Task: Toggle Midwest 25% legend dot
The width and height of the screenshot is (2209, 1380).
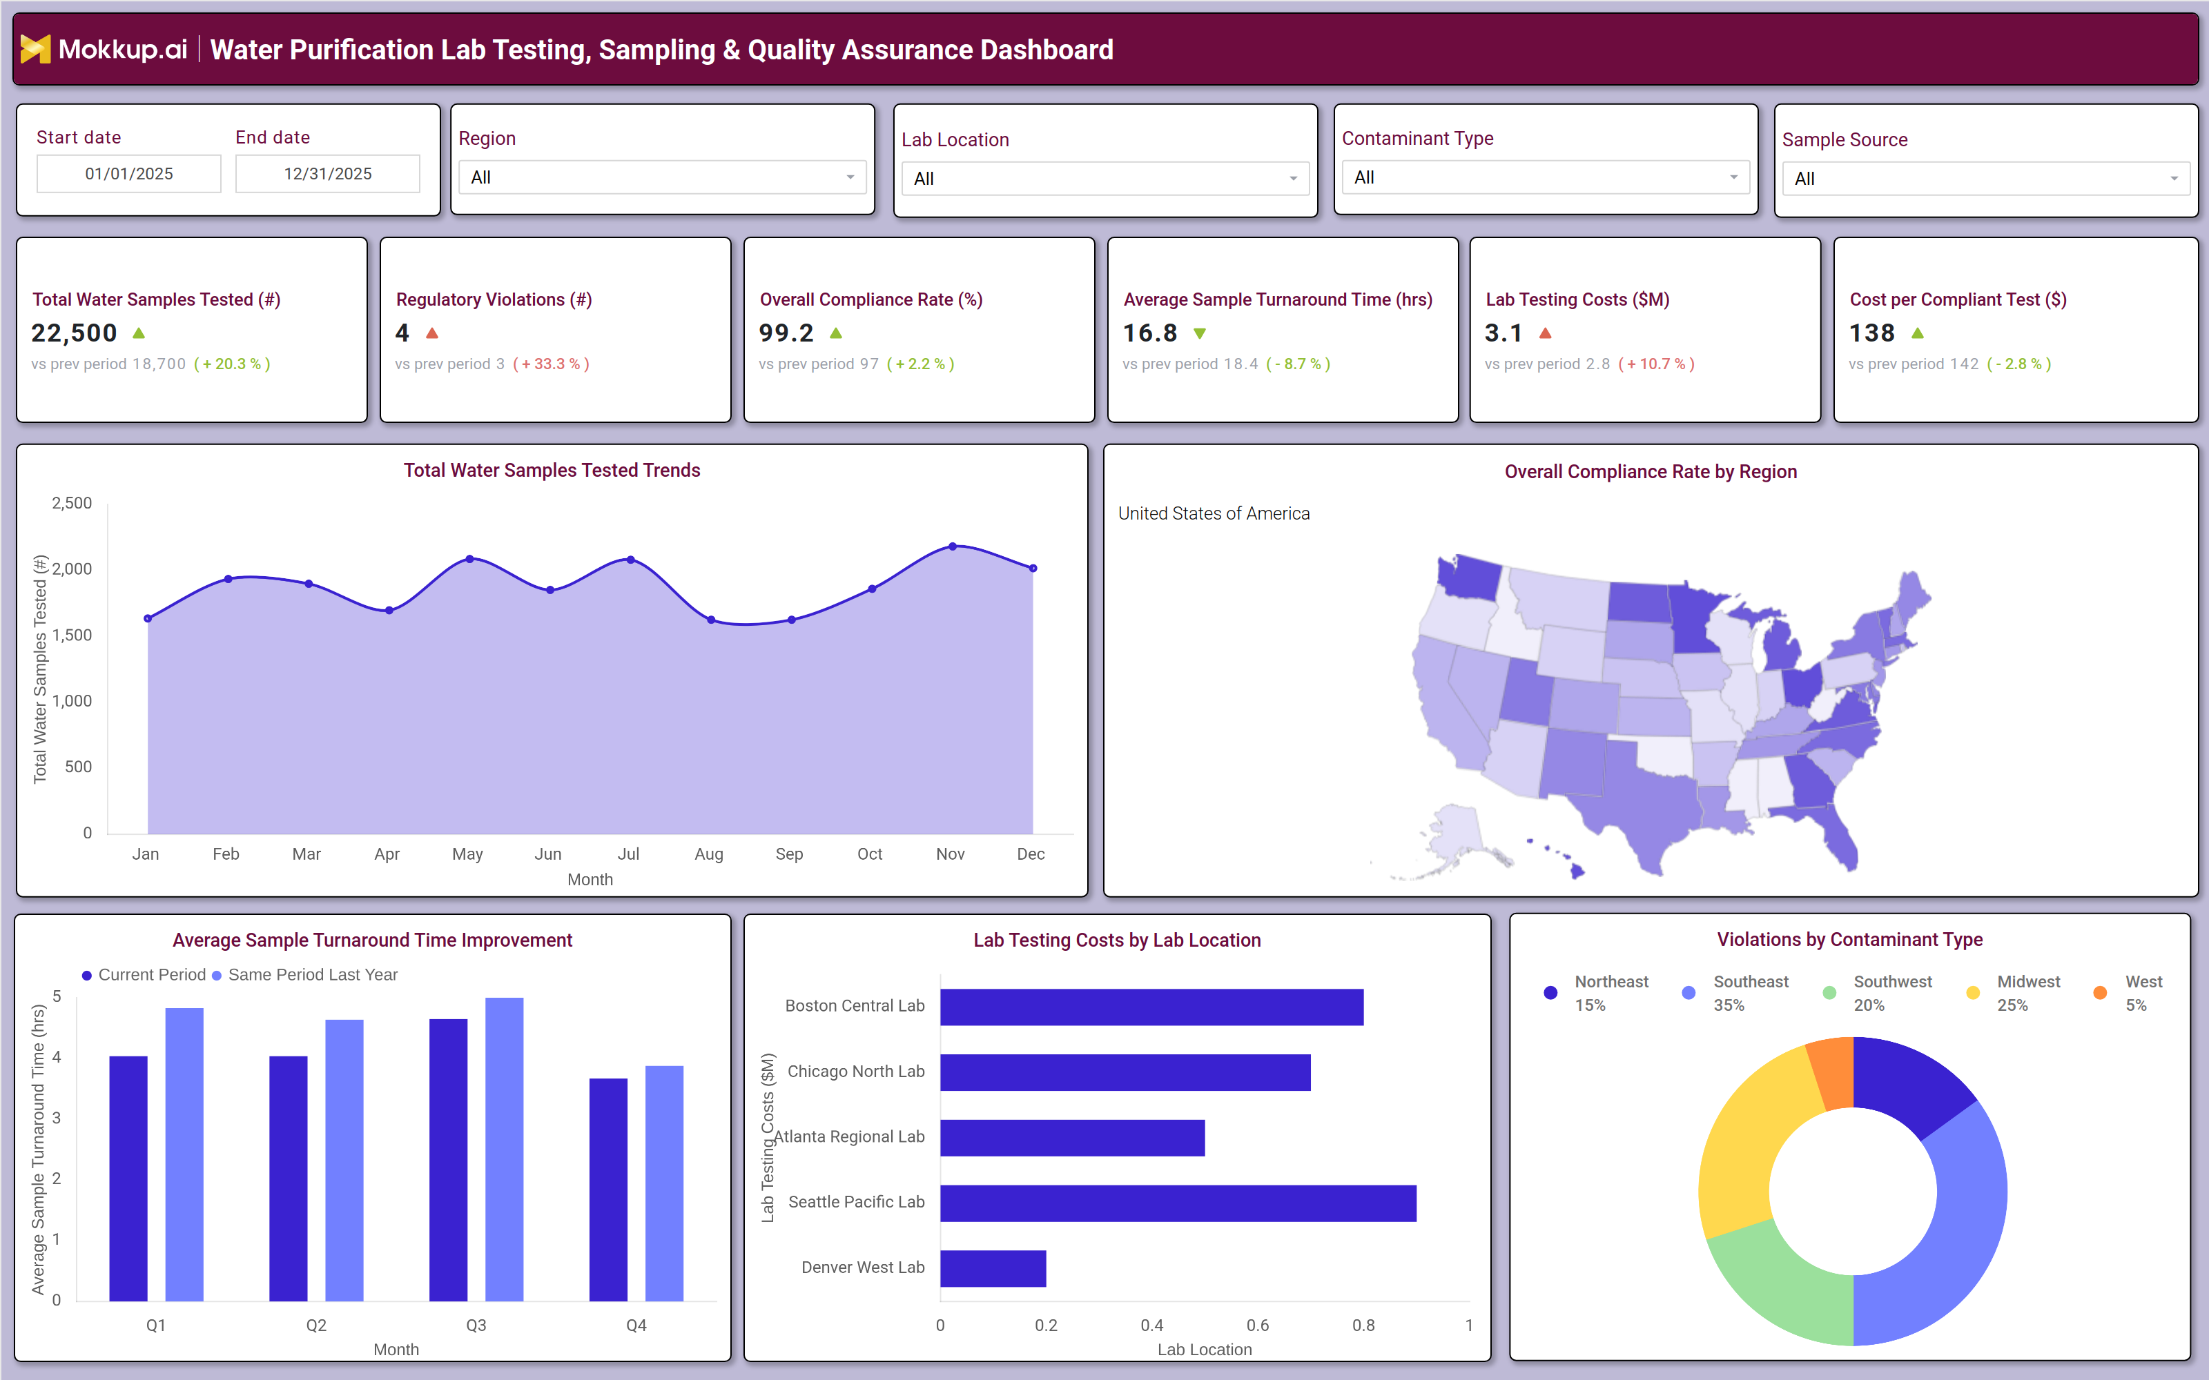Action: [x=1973, y=993]
